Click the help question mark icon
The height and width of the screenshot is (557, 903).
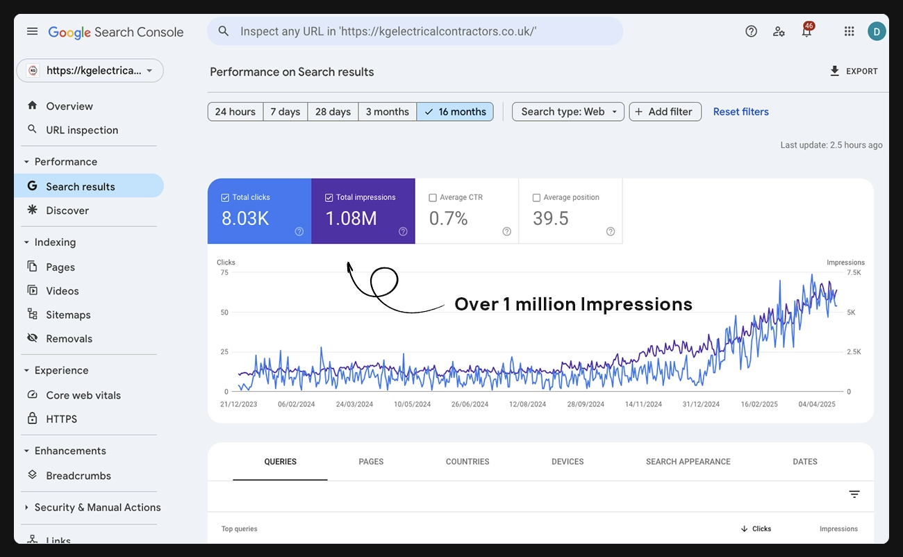coord(751,31)
